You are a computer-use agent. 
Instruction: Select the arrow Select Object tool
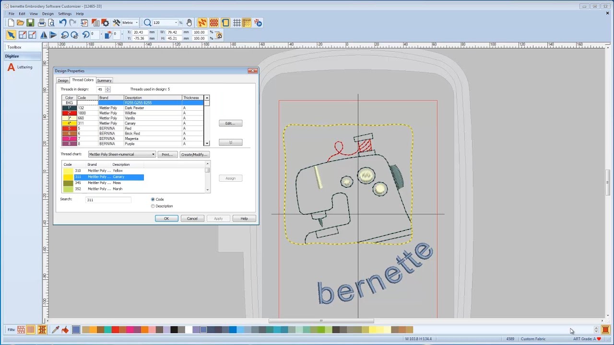click(x=11, y=34)
